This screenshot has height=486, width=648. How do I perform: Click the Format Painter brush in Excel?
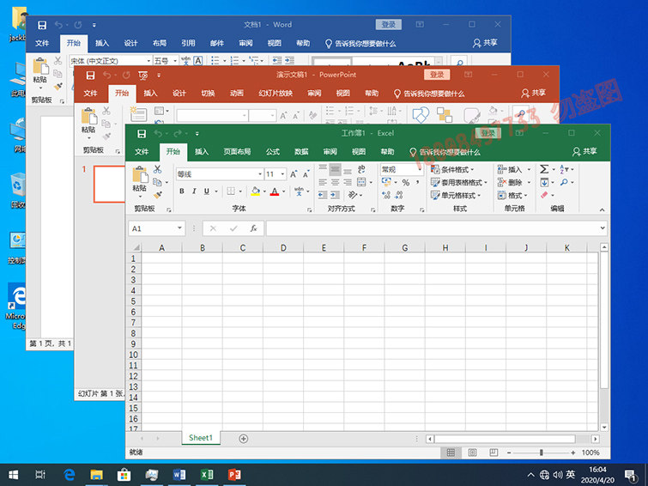(x=157, y=195)
